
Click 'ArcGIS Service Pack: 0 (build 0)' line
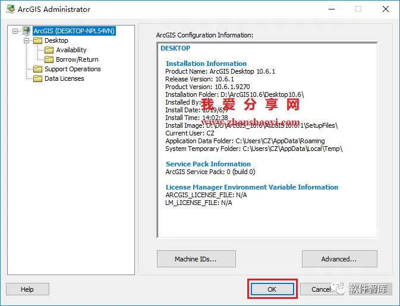pyautogui.click(x=210, y=172)
